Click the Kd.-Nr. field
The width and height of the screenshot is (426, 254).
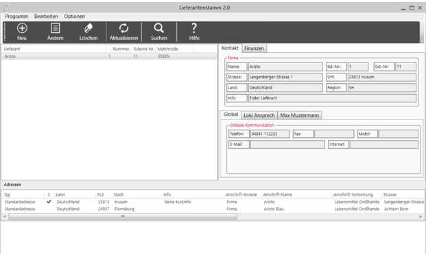click(x=358, y=67)
